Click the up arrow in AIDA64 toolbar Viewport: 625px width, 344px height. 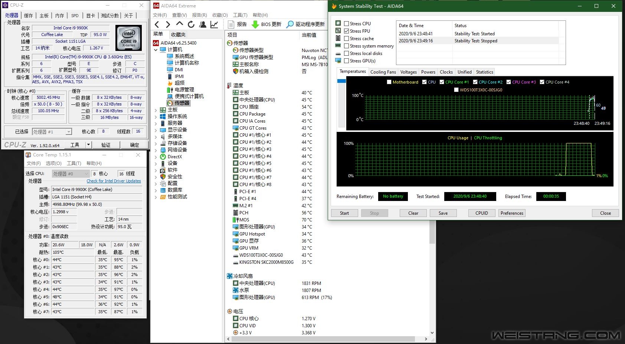click(180, 24)
